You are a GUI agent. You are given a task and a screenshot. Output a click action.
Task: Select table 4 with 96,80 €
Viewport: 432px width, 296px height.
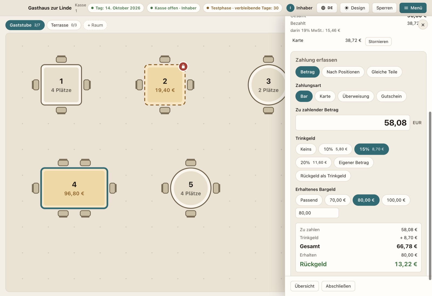click(x=74, y=188)
